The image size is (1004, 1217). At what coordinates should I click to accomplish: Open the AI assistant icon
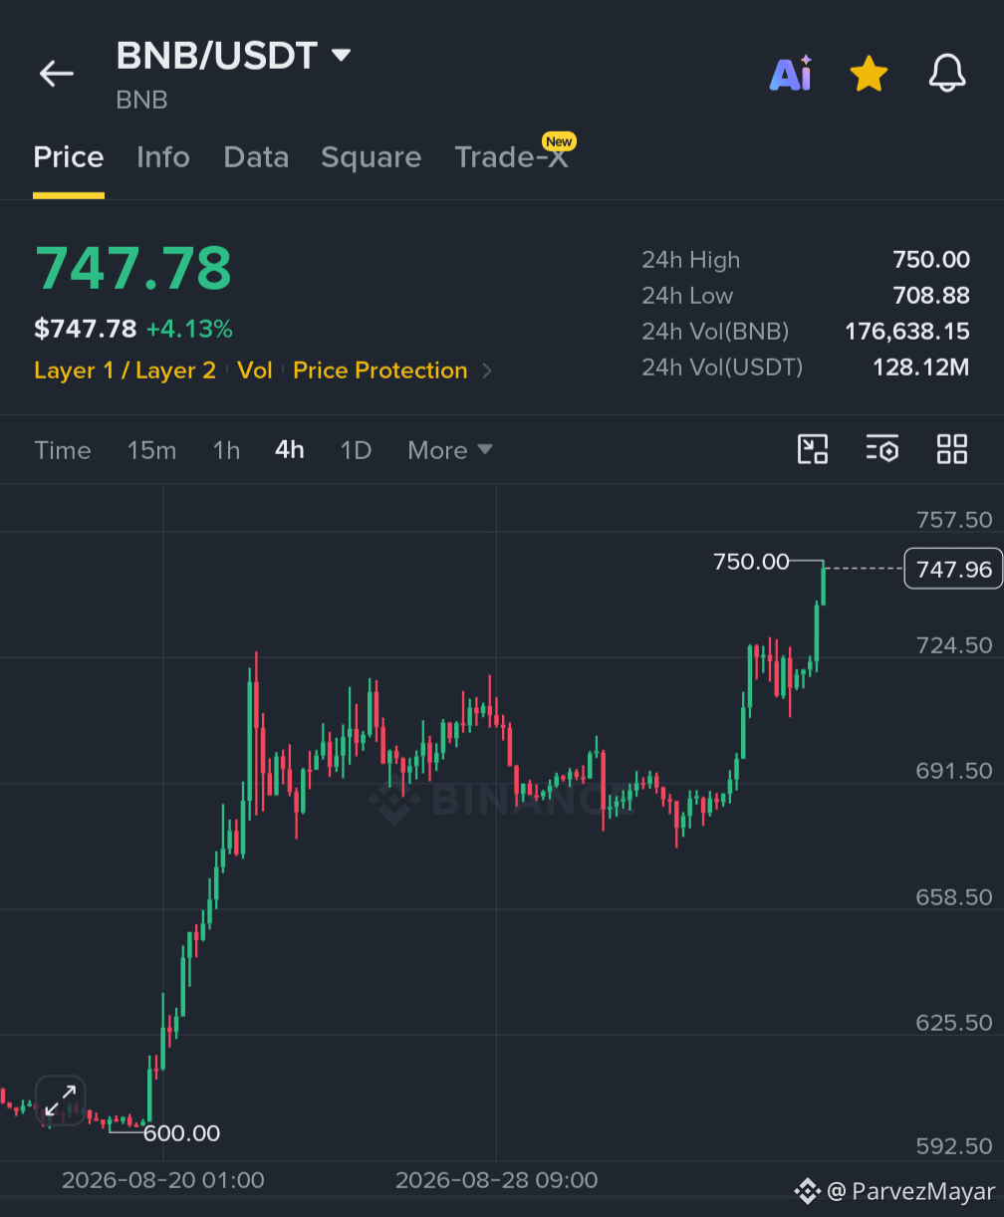[791, 74]
